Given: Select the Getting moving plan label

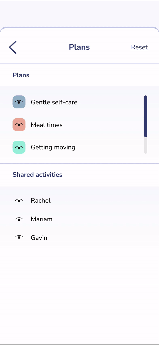Looking at the screenshot, I should (x=53, y=147).
